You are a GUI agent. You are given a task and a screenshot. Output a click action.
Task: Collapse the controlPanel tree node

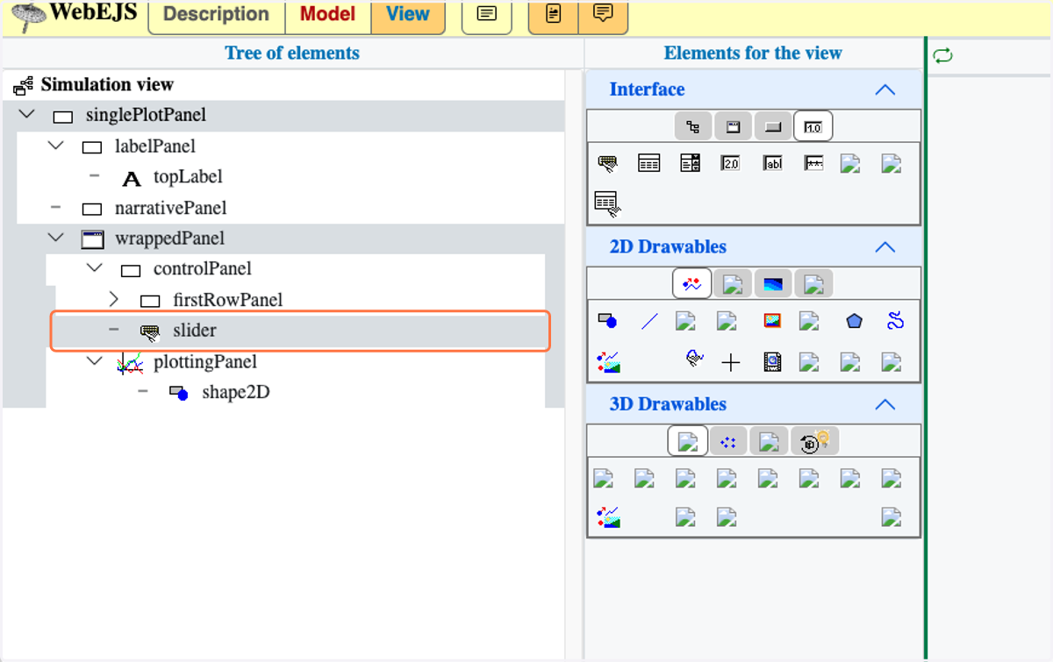[95, 268]
